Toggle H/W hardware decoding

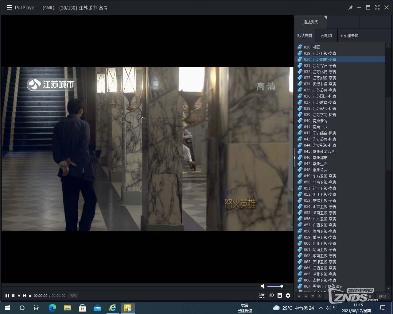point(73,296)
